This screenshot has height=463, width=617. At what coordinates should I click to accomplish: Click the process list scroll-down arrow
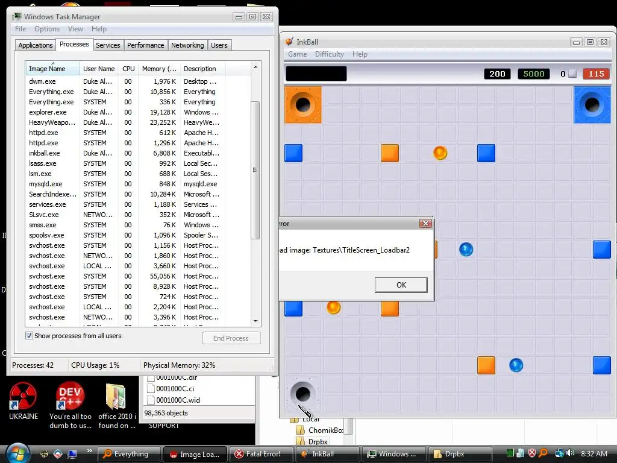pos(255,321)
